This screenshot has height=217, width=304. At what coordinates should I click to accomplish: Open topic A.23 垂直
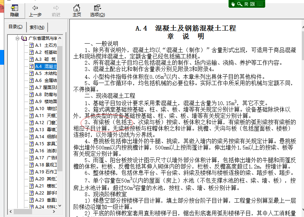[46, 200]
